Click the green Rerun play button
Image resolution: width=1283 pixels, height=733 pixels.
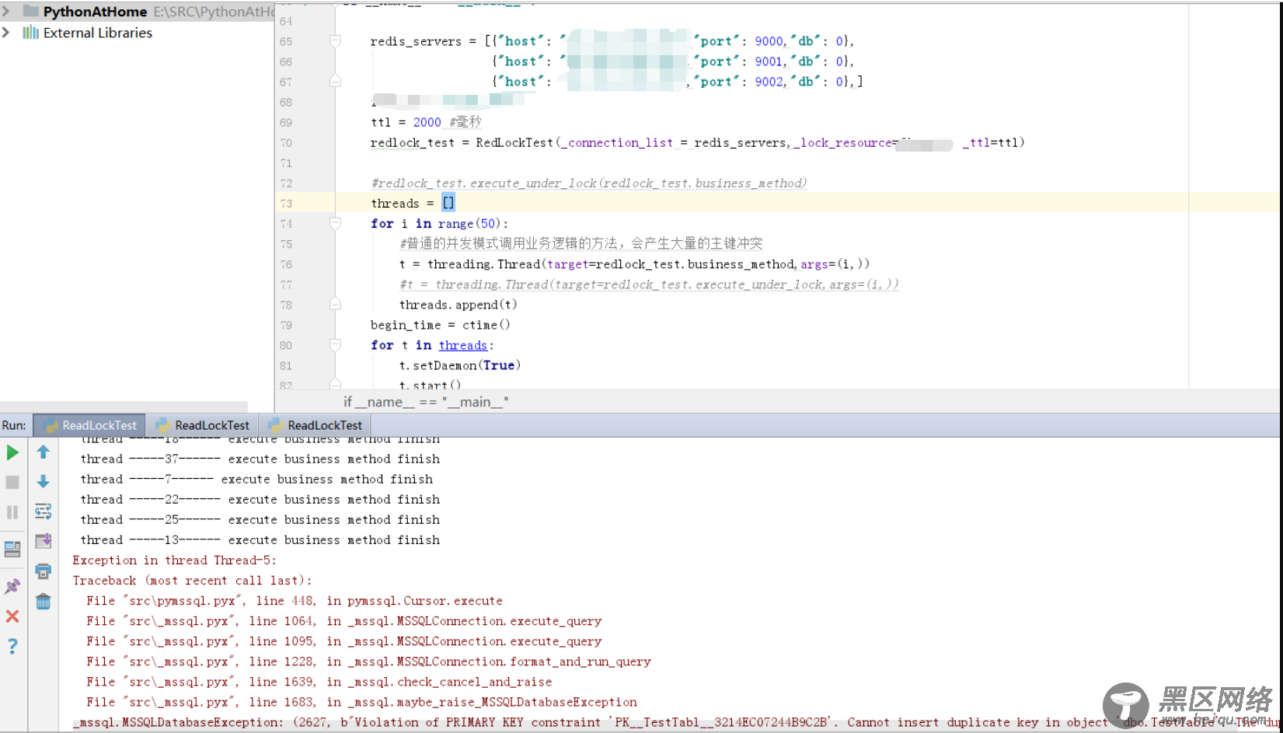coord(12,452)
